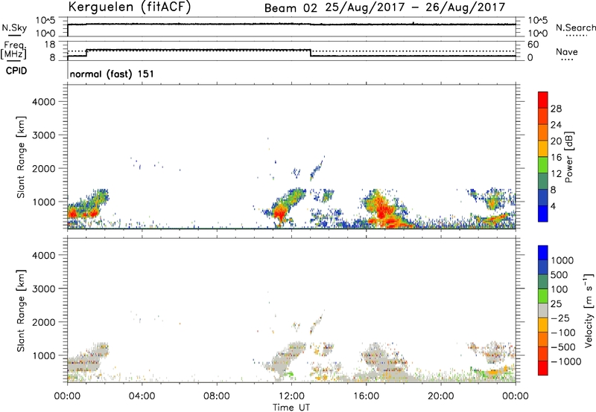Click the '4000' tick on power panel range axis
596x412 pixels.
click(44, 102)
